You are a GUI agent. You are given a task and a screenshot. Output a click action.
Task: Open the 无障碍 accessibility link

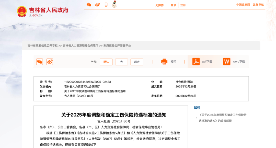click(x=159, y=5)
